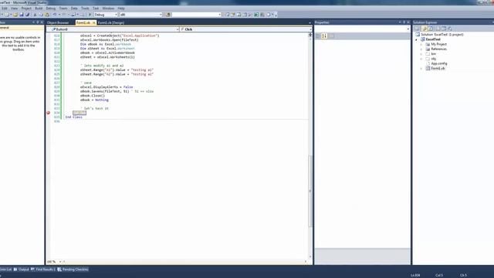Click View Class Diagram icon in Solution Explorer
The image size is (494, 278).
pyautogui.click(x=450, y=29)
